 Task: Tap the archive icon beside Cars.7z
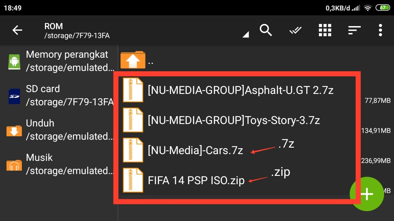tap(133, 150)
